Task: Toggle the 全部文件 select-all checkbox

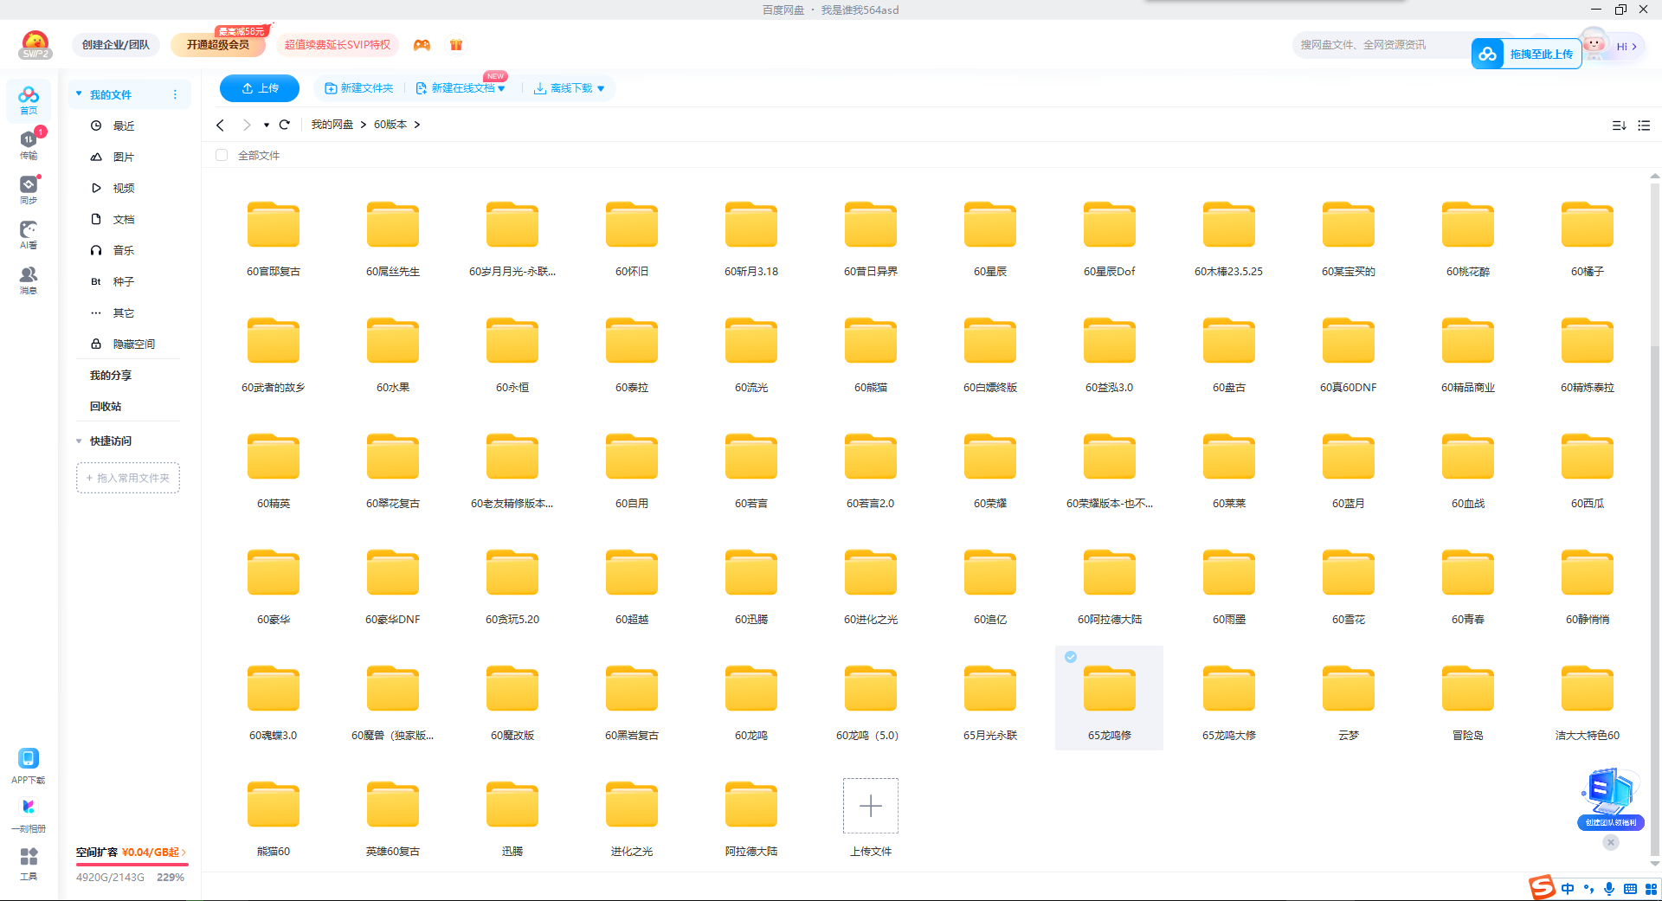Action: click(x=222, y=155)
